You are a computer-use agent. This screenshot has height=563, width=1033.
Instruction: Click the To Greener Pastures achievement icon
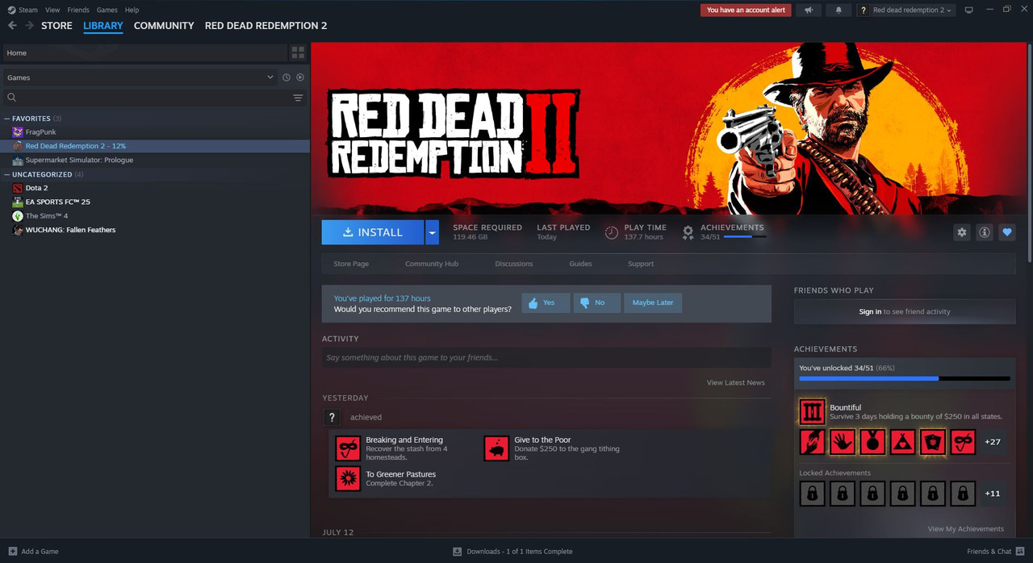point(348,478)
